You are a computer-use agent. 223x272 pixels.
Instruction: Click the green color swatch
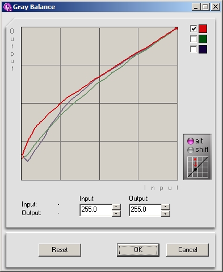coord(203,39)
